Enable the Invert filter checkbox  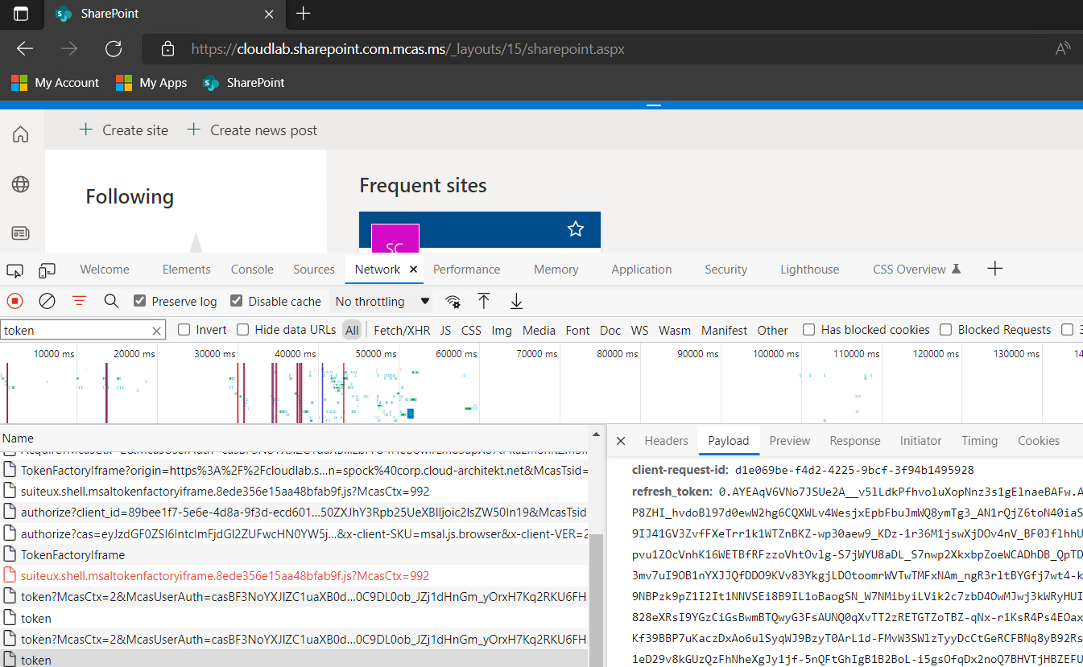pos(184,330)
